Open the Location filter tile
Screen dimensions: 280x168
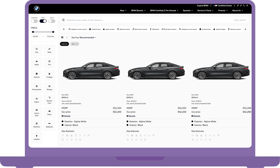37,138
